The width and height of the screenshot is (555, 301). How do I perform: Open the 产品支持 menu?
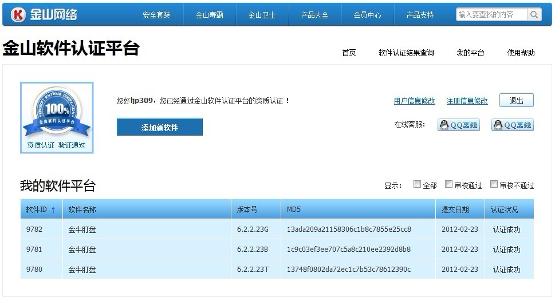coord(420,15)
